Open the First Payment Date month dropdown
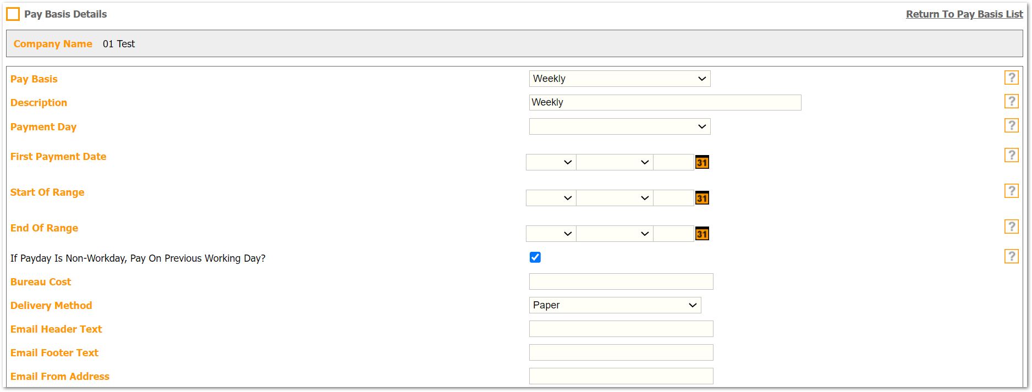Viewport: 1032px width, 392px height. (x=614, y=162)
